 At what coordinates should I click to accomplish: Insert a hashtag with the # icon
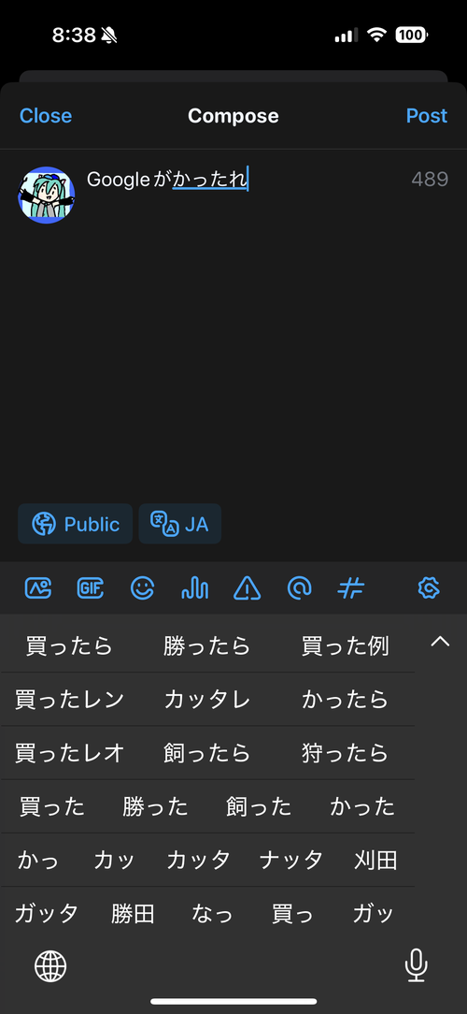click(351, 587)
